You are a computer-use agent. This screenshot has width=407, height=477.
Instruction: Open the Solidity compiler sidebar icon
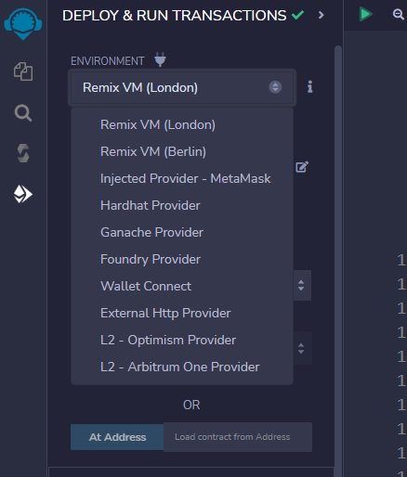click(23, 153)
